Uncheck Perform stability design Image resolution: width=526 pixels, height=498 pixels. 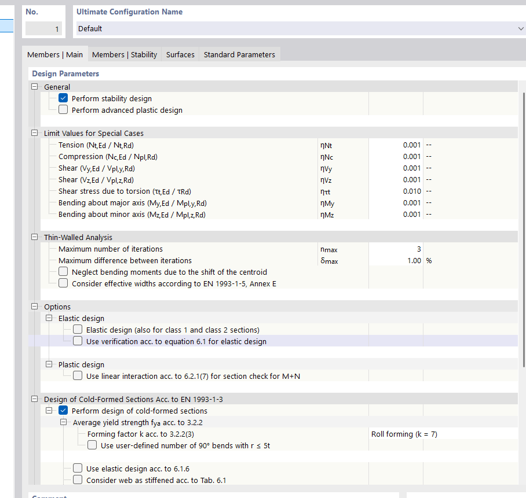pyautogui.click(x=63, y=98)
